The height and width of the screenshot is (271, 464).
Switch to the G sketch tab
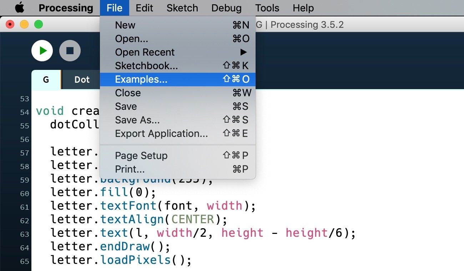[46, 80]
